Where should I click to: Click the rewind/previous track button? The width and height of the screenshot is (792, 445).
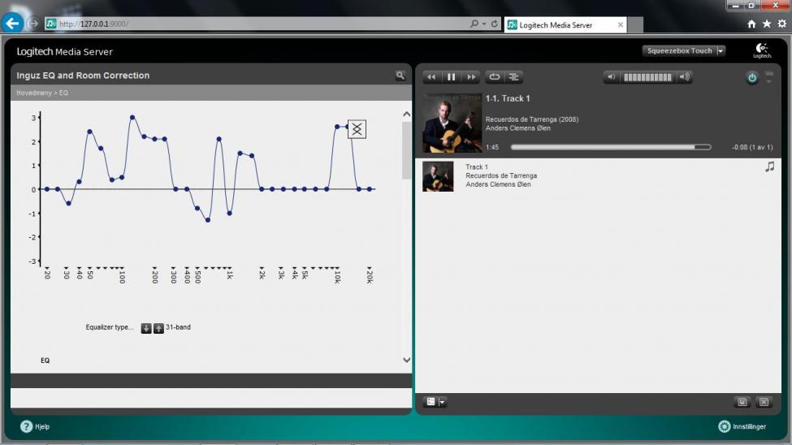431,77
